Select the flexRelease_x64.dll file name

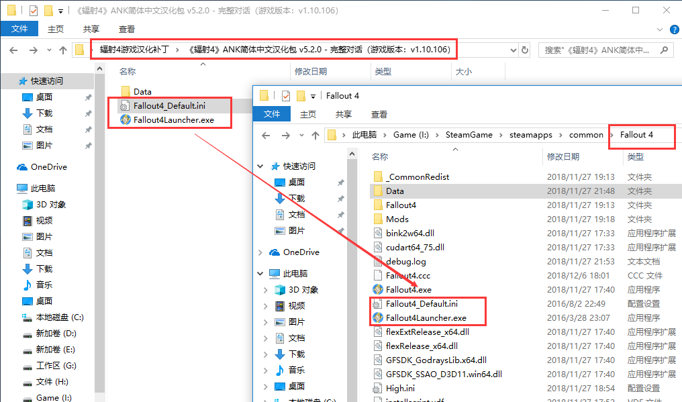pyautogui.click(x=422, y=346)
